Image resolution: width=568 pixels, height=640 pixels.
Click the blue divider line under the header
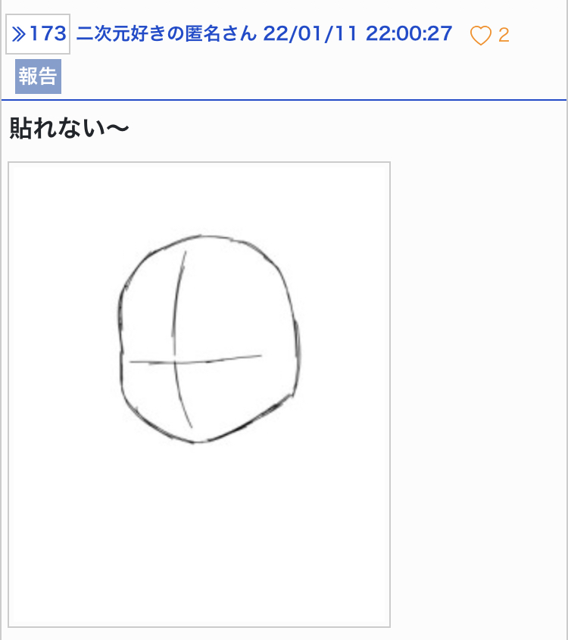pyautogui.click(x=284, y=99)
